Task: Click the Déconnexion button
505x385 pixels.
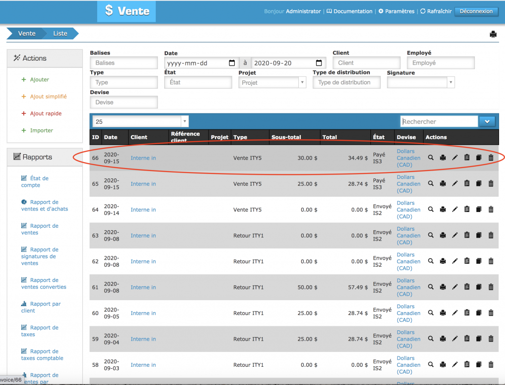Action: click(x=476, y=11)
